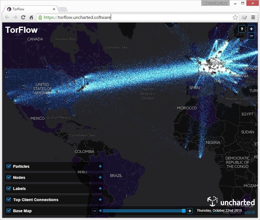Close the TorFlow tab
The height and width of the screenshot is (220, 260).
click(54, 9)
